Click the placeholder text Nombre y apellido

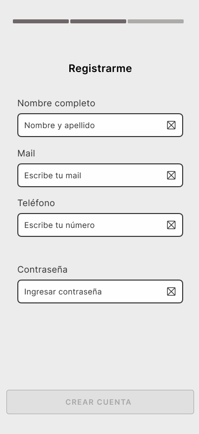pyautogui.click(x=59, y=126)
